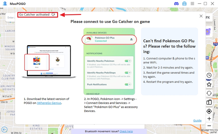Image resolution: width=218 pixels, height=134 pixels.
Task: Click the 'AVAILABLE DEVICES' heading
Action: pyautogui.click(x=96, y=33)
